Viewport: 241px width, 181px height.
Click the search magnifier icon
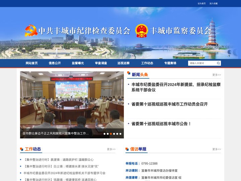[x=218, y=63]
